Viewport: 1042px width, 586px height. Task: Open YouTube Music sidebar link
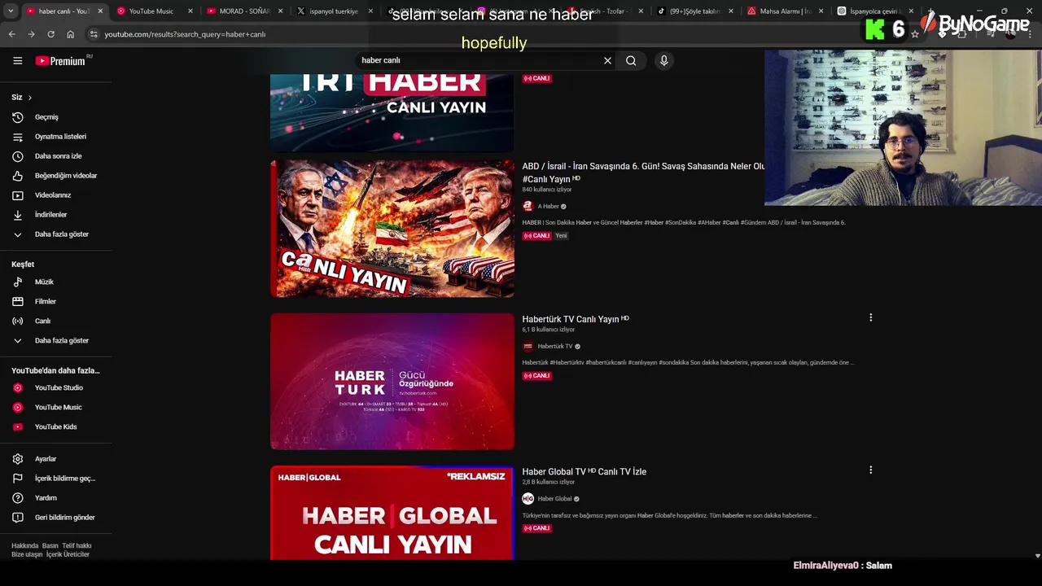coord(56,407)
